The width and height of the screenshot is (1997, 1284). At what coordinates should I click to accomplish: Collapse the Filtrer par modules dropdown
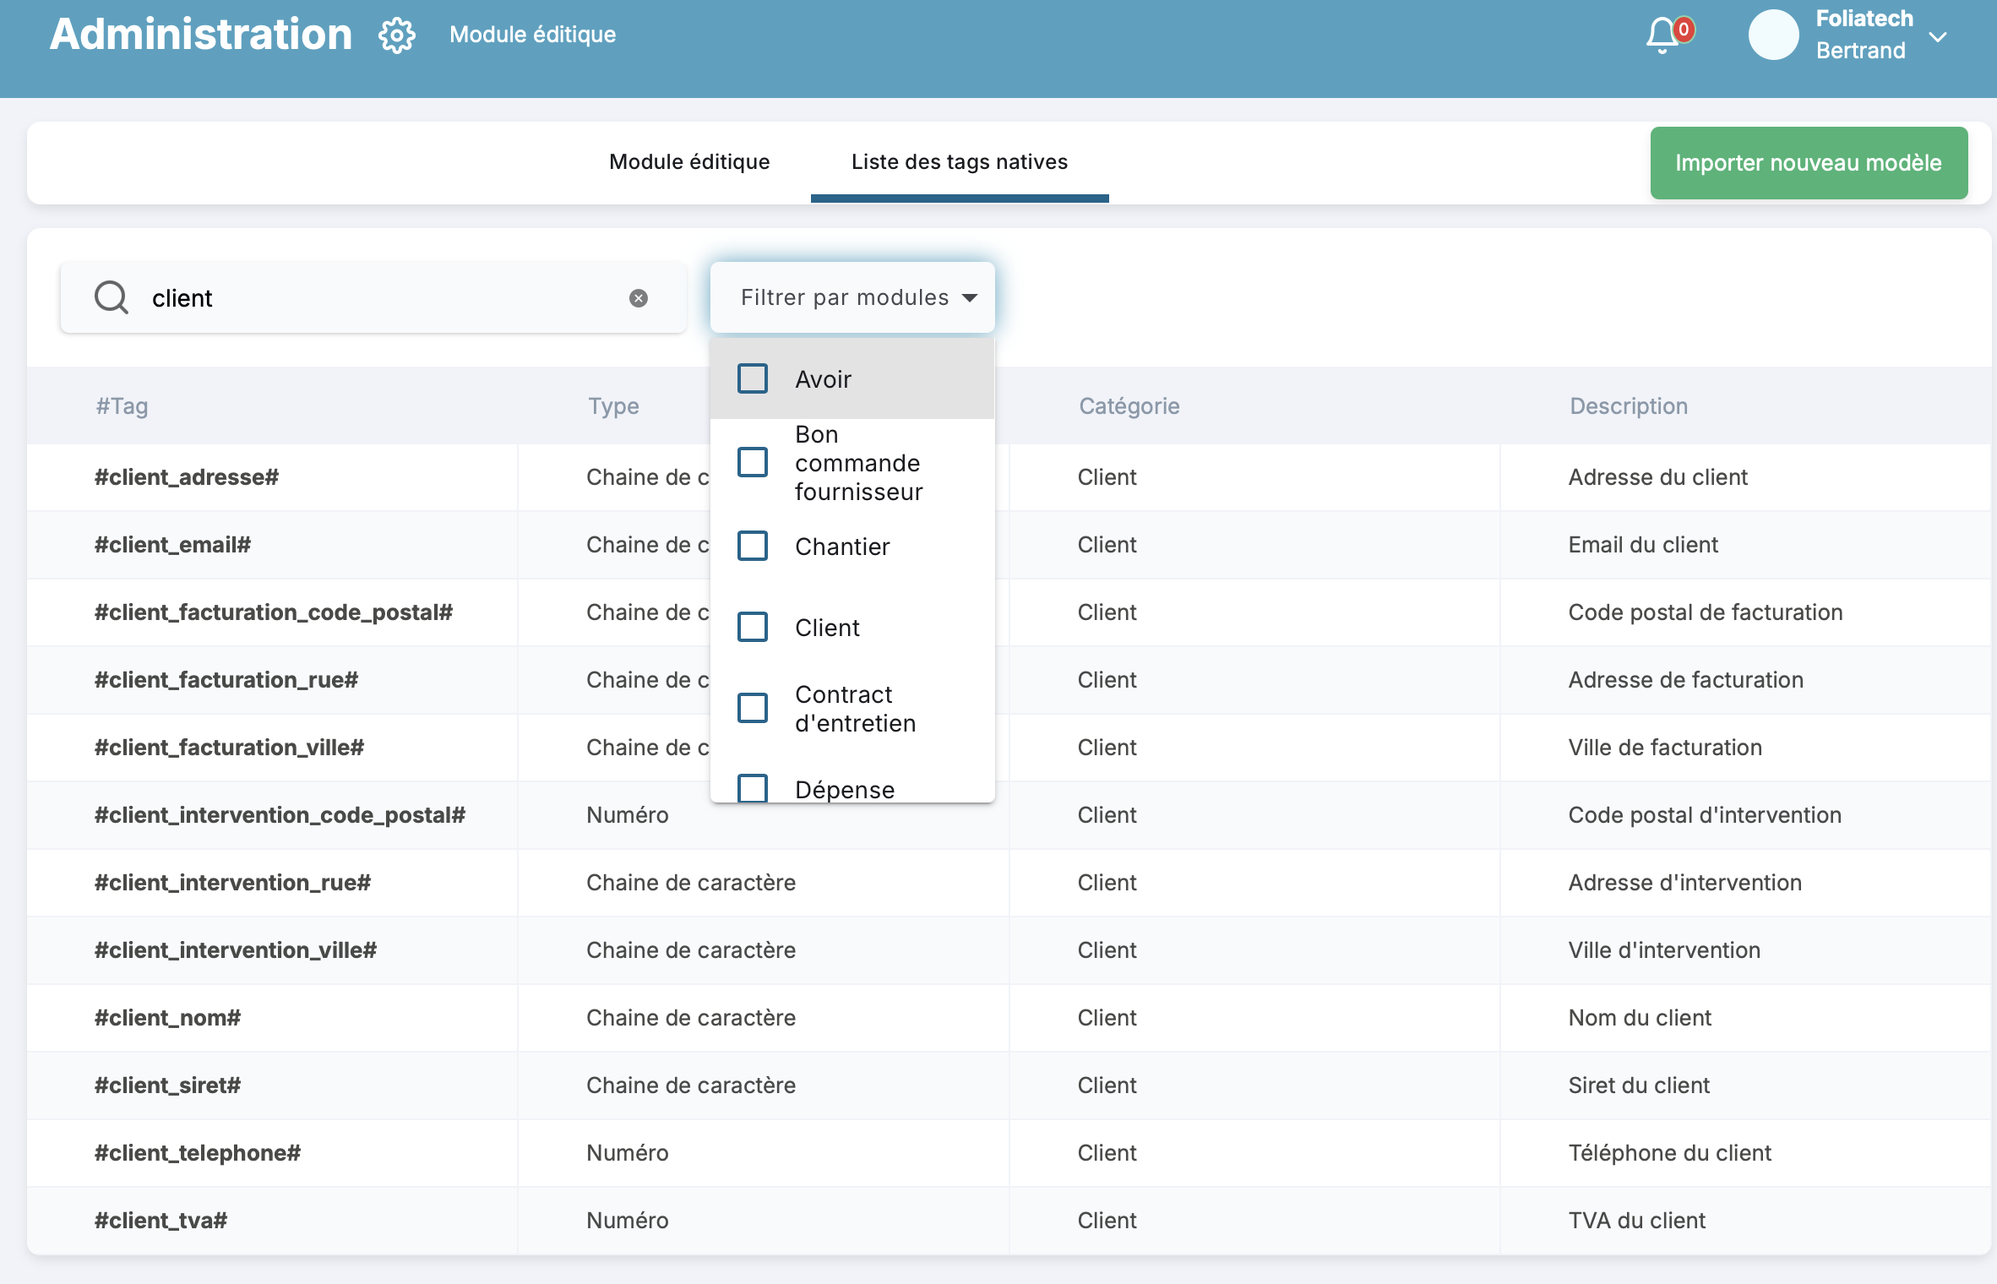coord(852,297)
